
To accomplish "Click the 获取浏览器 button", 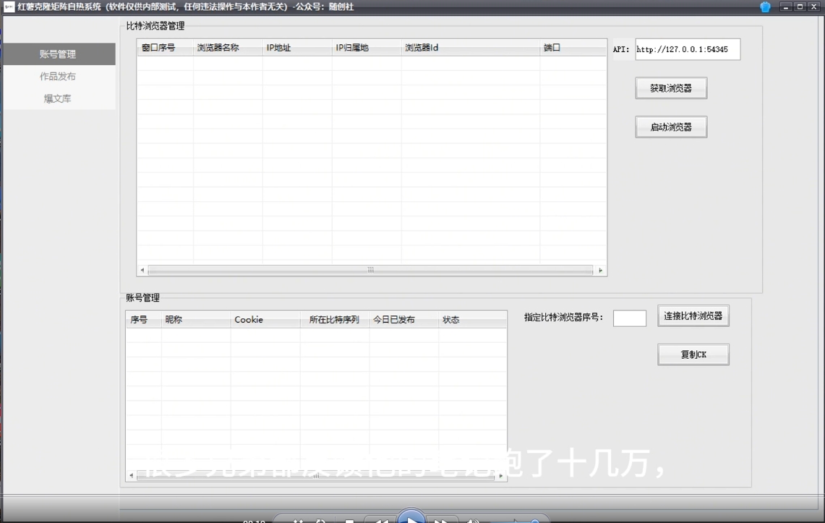I will point(670,88).
